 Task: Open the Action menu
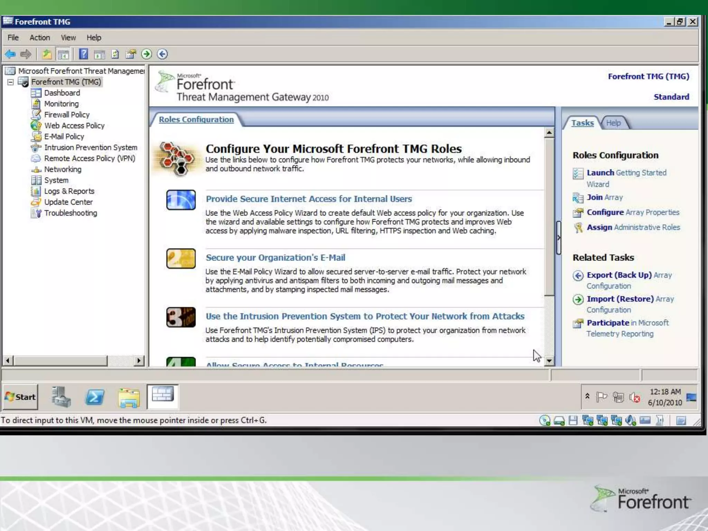pyautogui.click(x=39, y=38)
